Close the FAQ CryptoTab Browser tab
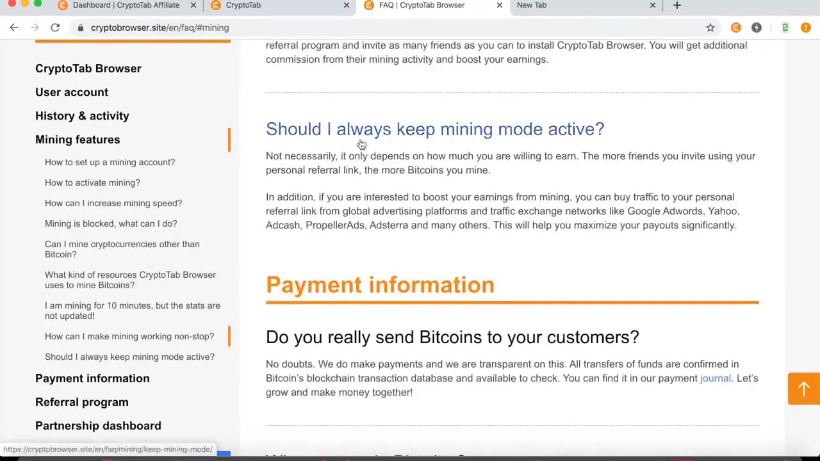This screenshot has height=461, width=820. 500,5
